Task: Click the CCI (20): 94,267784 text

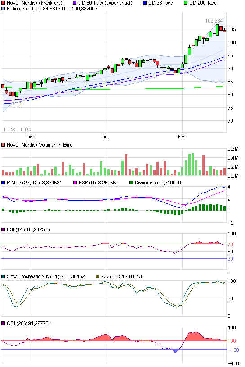Action: tap(29, 323)
